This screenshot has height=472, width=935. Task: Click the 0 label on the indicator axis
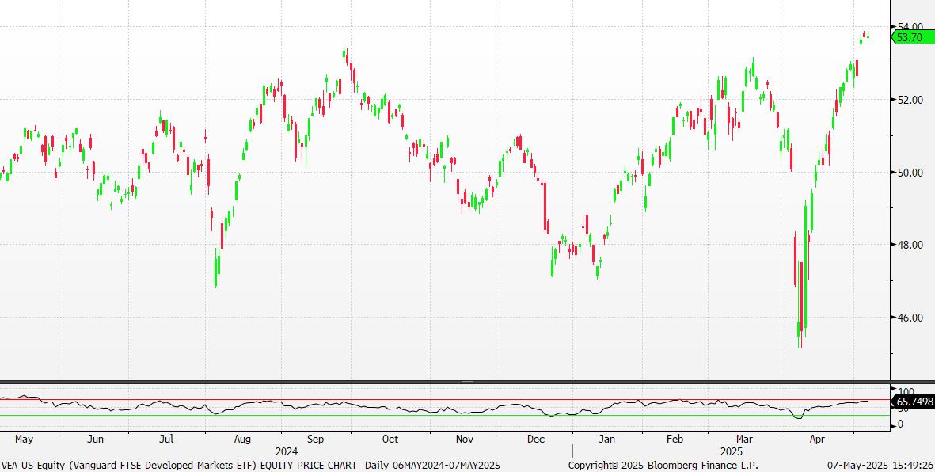pyautogui.click(x=900, y=424)
